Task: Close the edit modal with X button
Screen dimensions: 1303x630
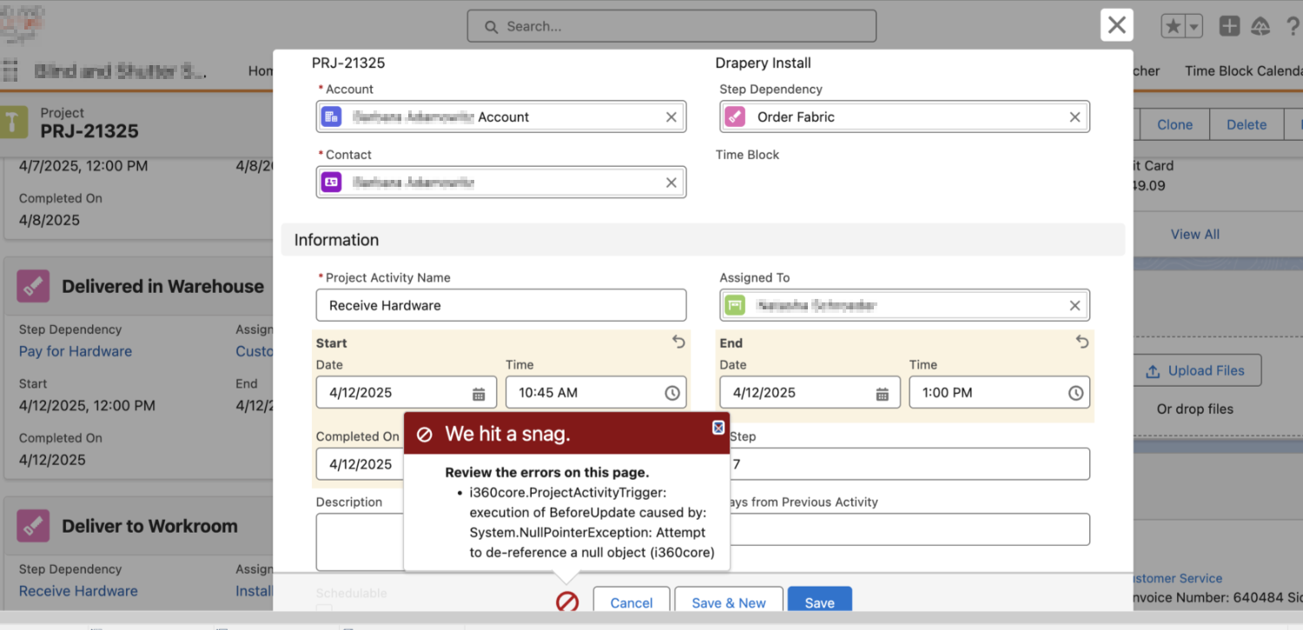Action: [x=1117, y=25]
